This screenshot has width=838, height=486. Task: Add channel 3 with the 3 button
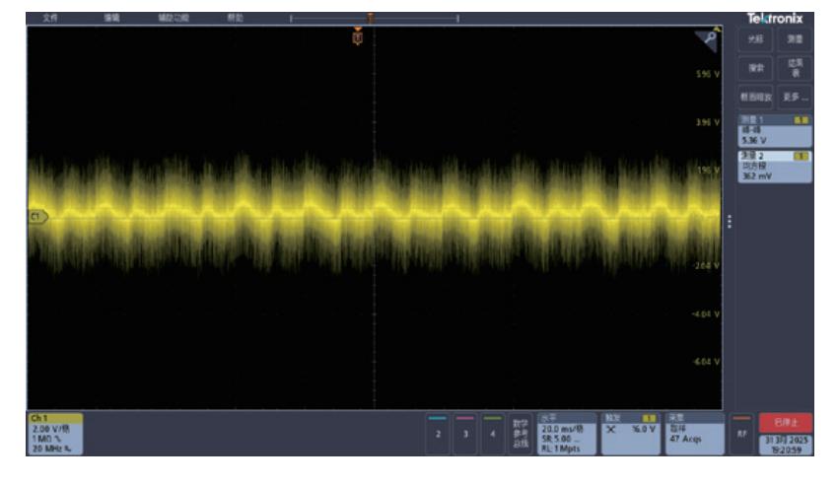pos(462,433)
